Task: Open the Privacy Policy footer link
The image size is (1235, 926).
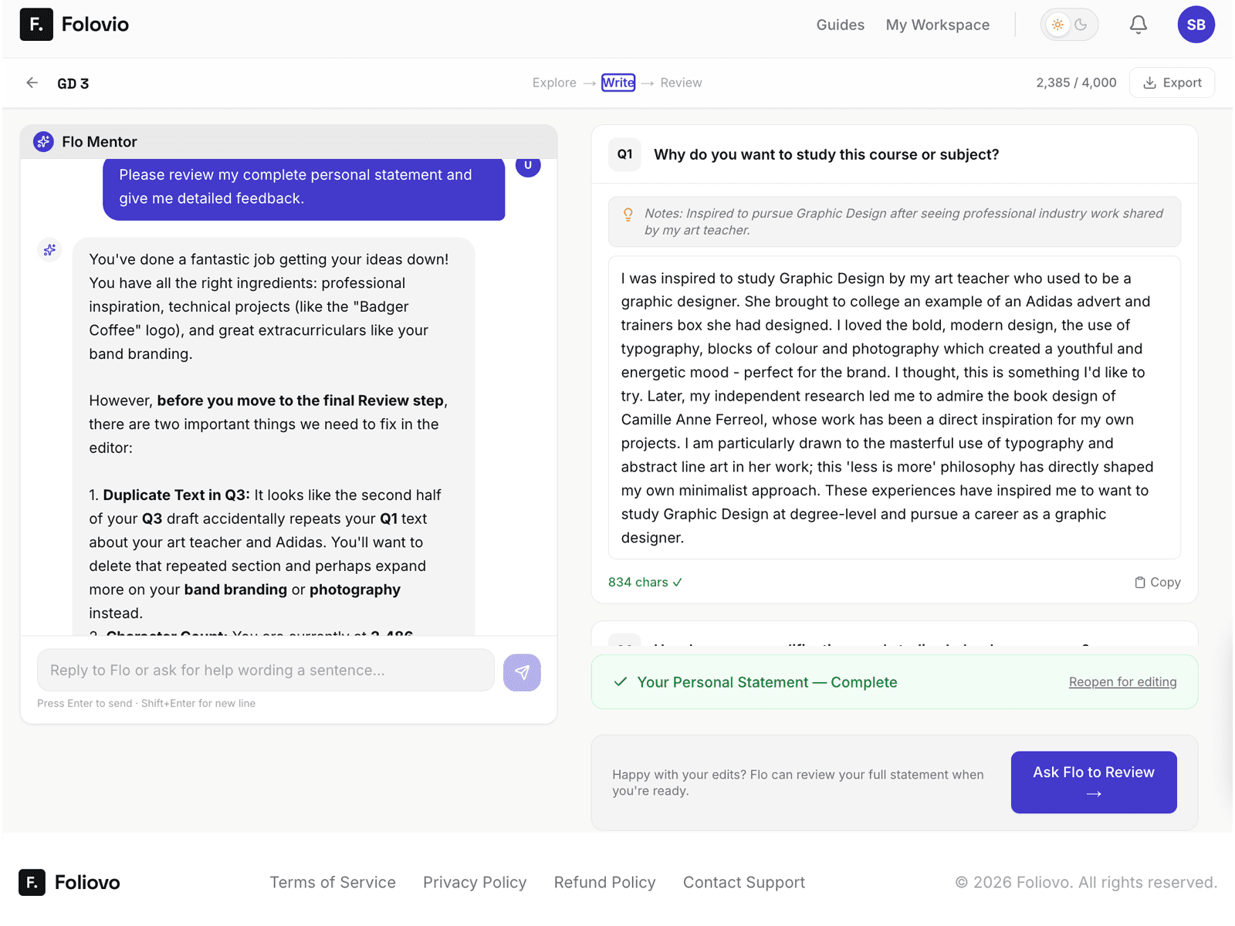Action: point(475,882)
